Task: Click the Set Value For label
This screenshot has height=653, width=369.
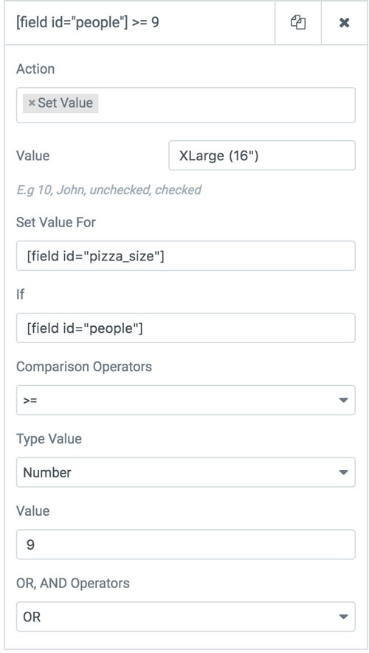Action: [x=56, y=222]
